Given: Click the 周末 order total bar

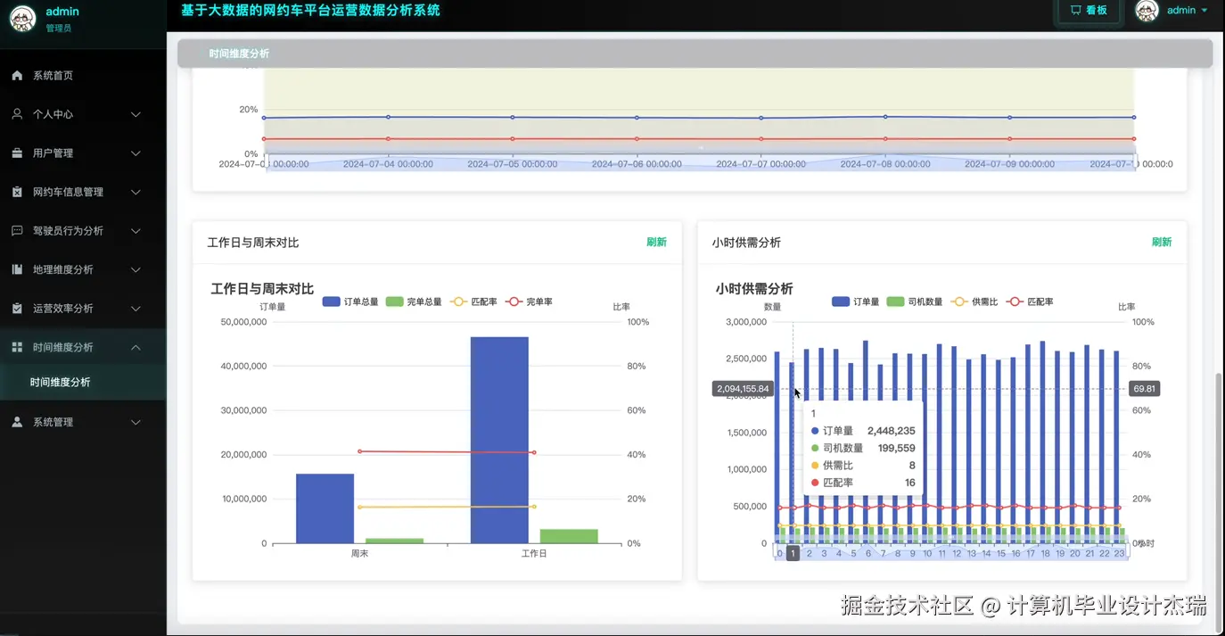Looking at the screenshot, I should [325, 508].
